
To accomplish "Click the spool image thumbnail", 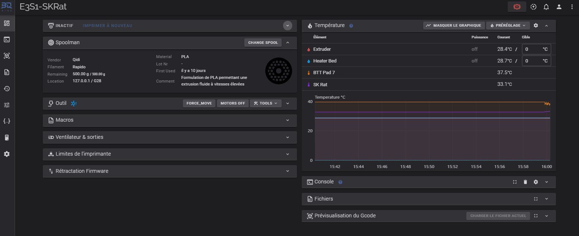I will [278, 71].
